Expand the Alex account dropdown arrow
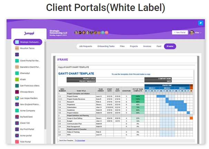The image size is (209, 149). tap(201, 33)
